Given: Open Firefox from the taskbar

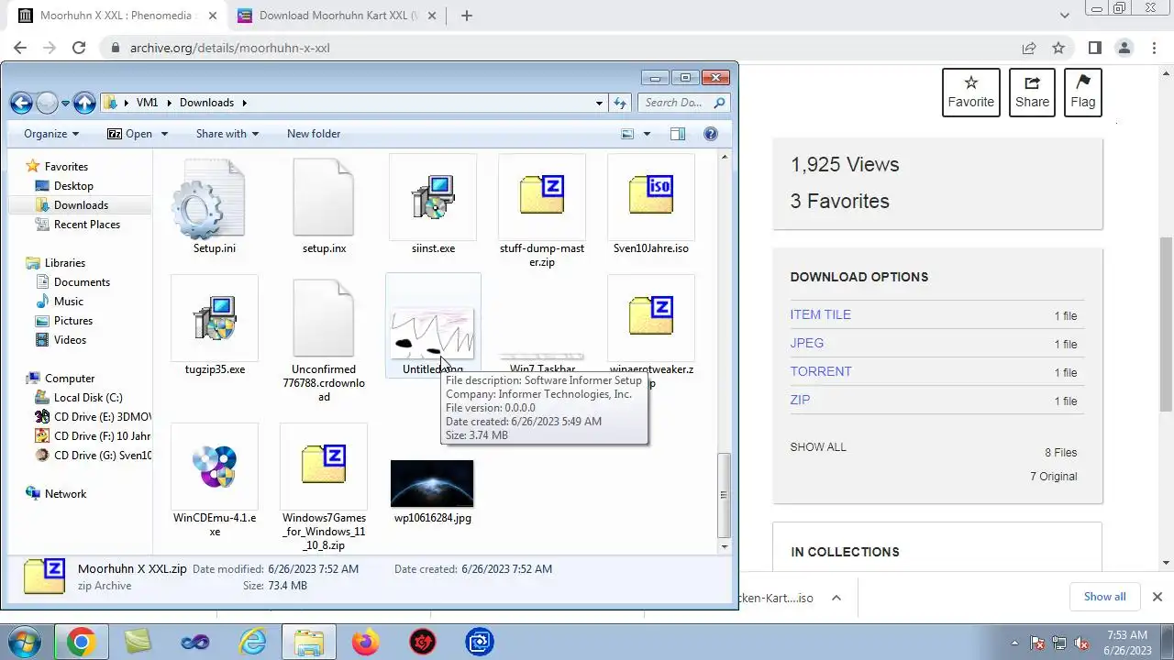Looking at the screenshot, I should coord(365,643).
